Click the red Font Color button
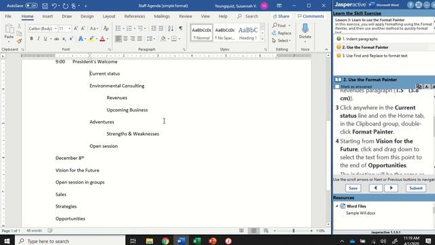Image resolution: width=435 pixels, height=245 pixels. (x=103, y=39)
